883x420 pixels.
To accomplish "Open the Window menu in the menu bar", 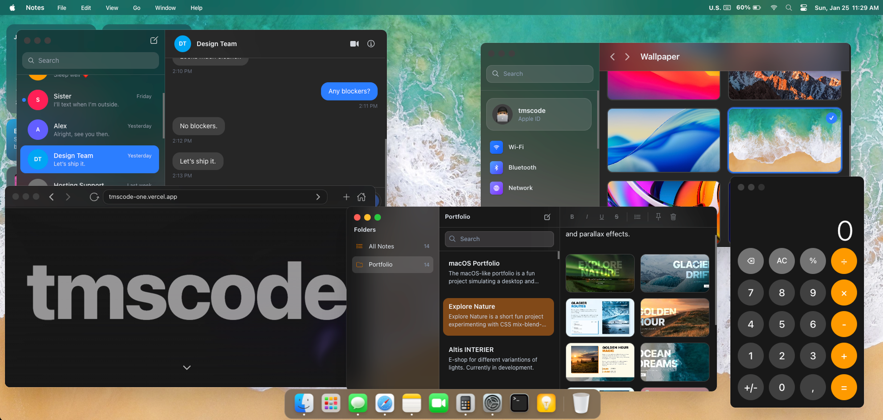I will coord(165,8).
